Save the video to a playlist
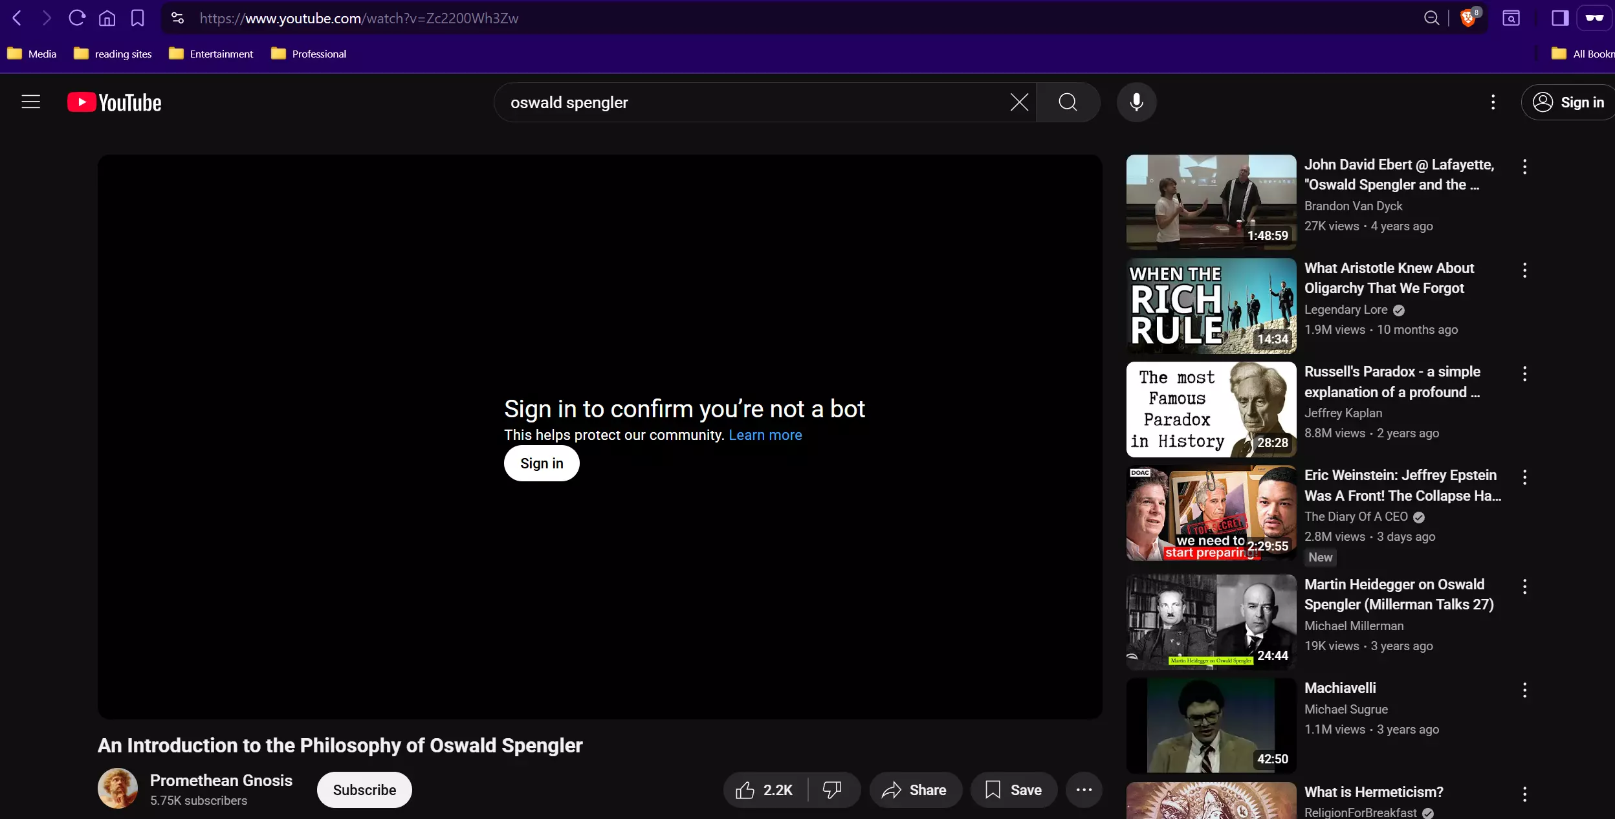This screenshot has width=1615, height=819. [1013, 790]
